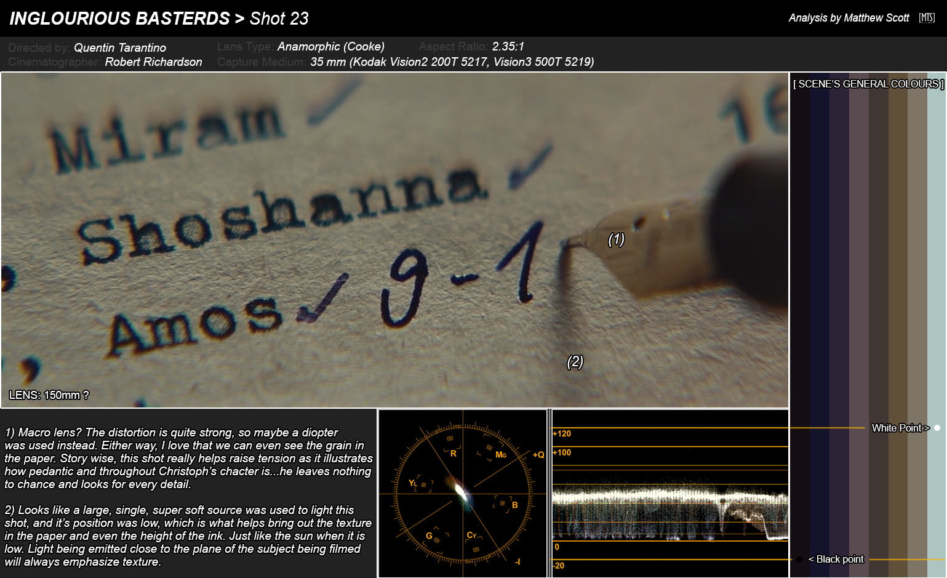Click the (1) marker near the pen nib
This screenshot has height=578, width=947.
[616, 239]
